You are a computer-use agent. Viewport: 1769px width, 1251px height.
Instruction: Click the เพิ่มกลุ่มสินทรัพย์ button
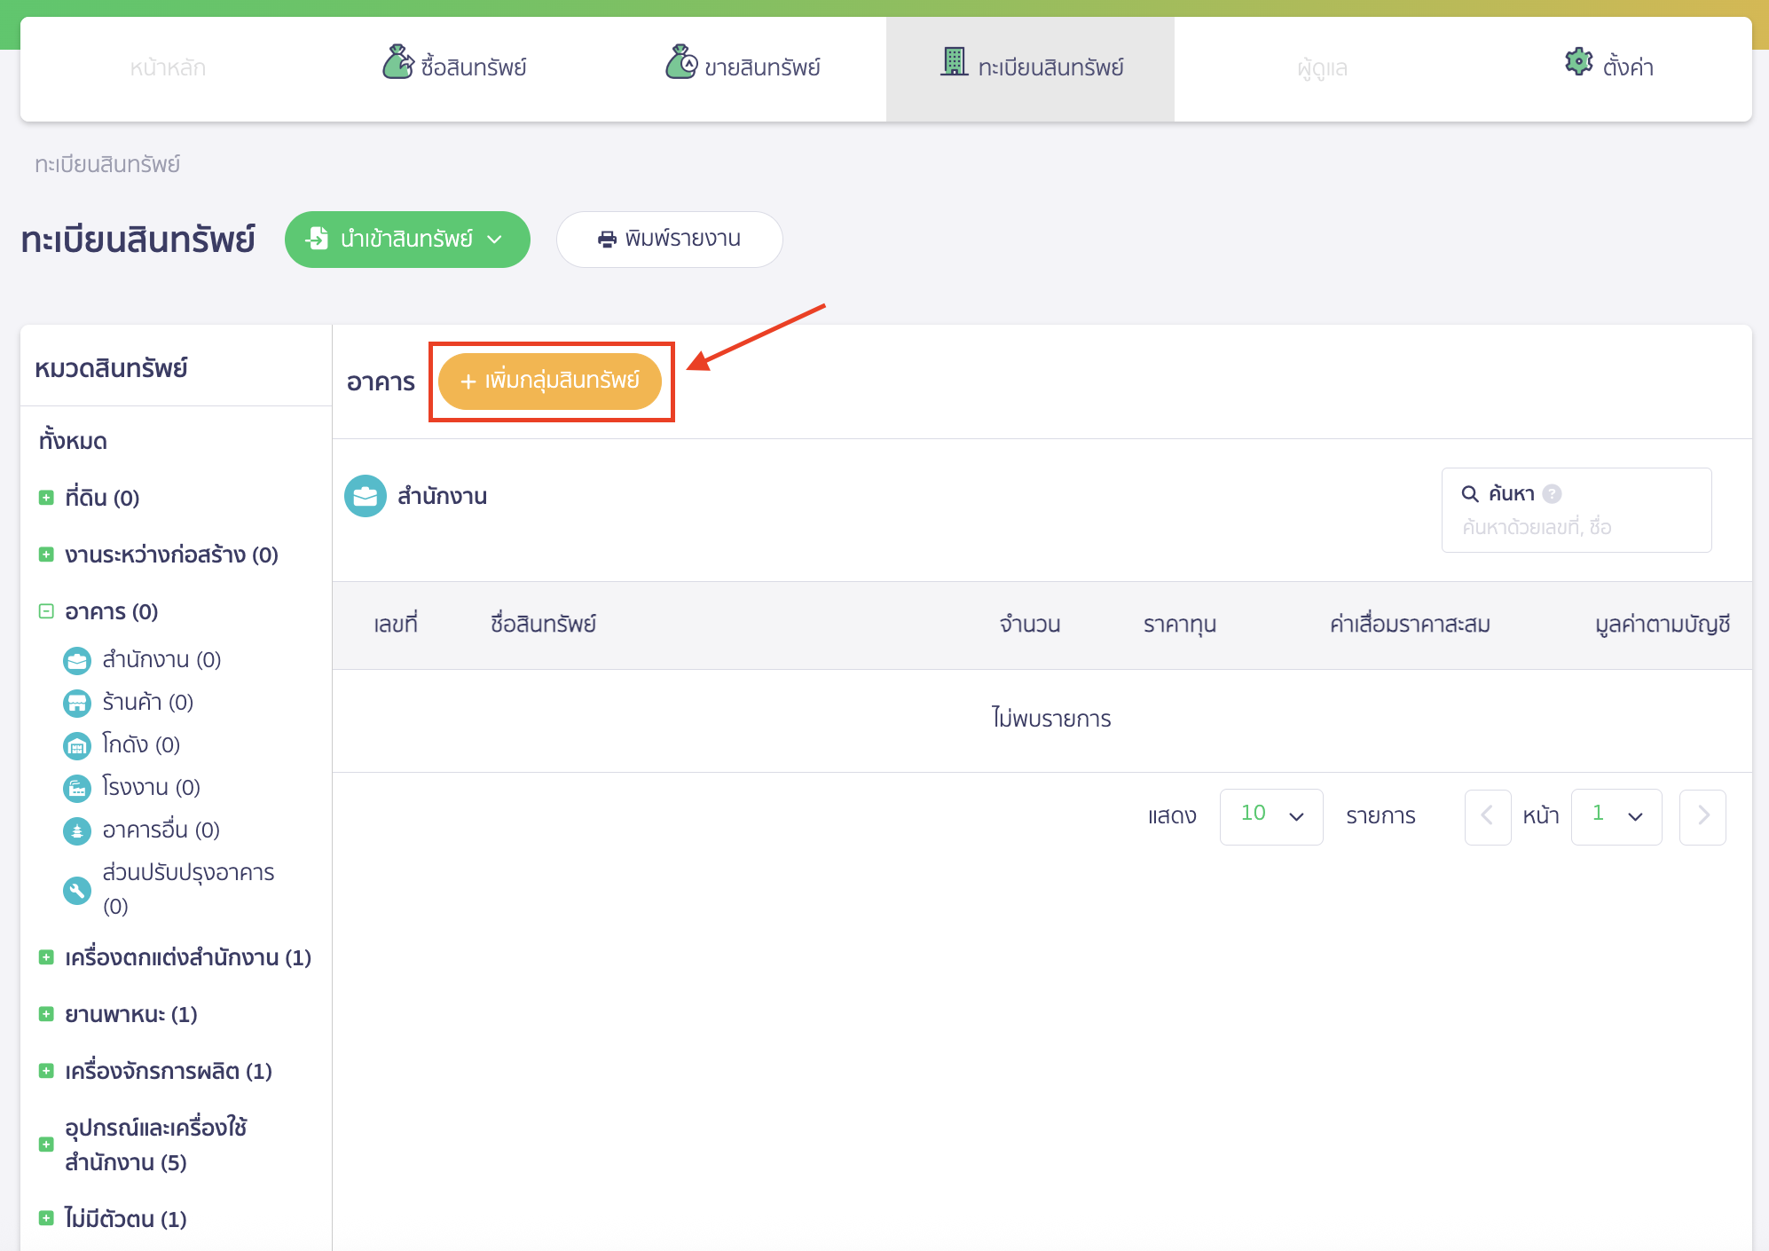pyautogui.click(x=550, y=381)
